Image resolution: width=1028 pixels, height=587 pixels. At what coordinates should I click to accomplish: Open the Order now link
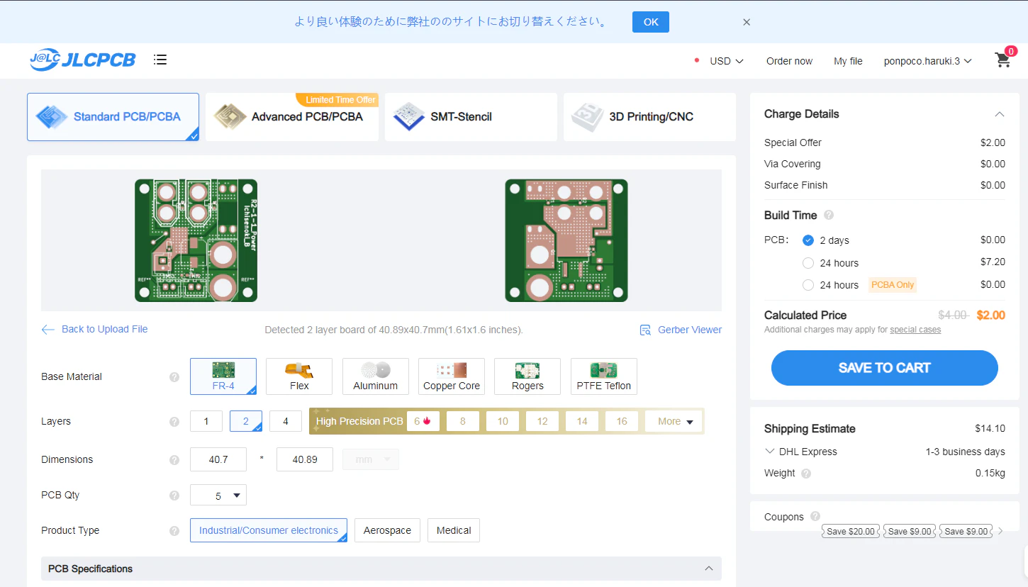789,61
